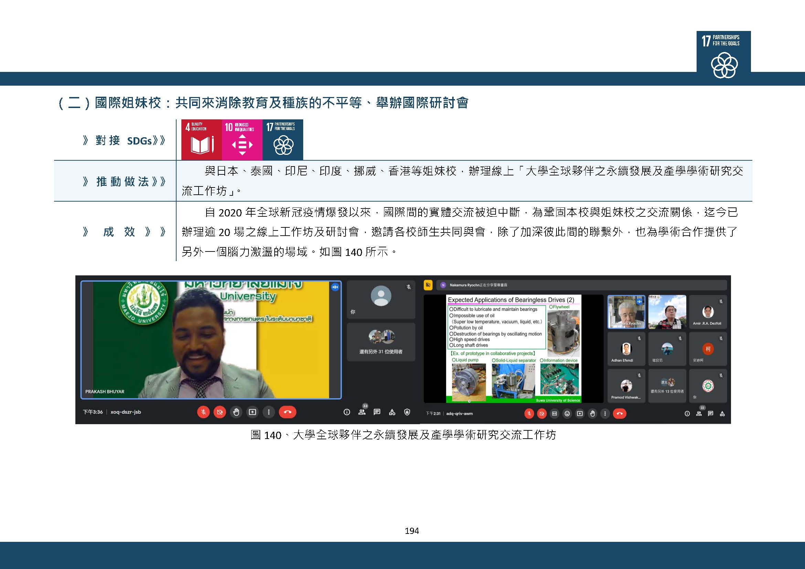Open host controls shield icon
Screen dimensions: 805x569
click(x=407, y=412)
